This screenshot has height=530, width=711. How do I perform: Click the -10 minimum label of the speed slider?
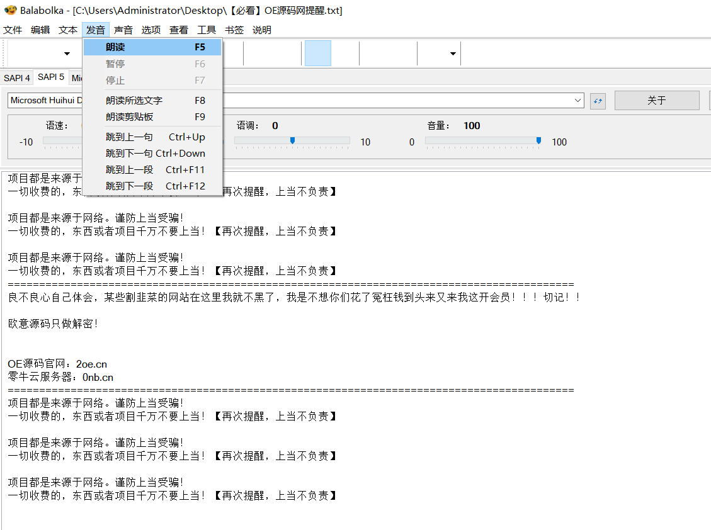point(26,142)
